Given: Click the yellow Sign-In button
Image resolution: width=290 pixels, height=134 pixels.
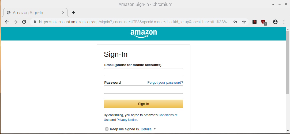Looking at the screenshot, I should coord(144,104).
